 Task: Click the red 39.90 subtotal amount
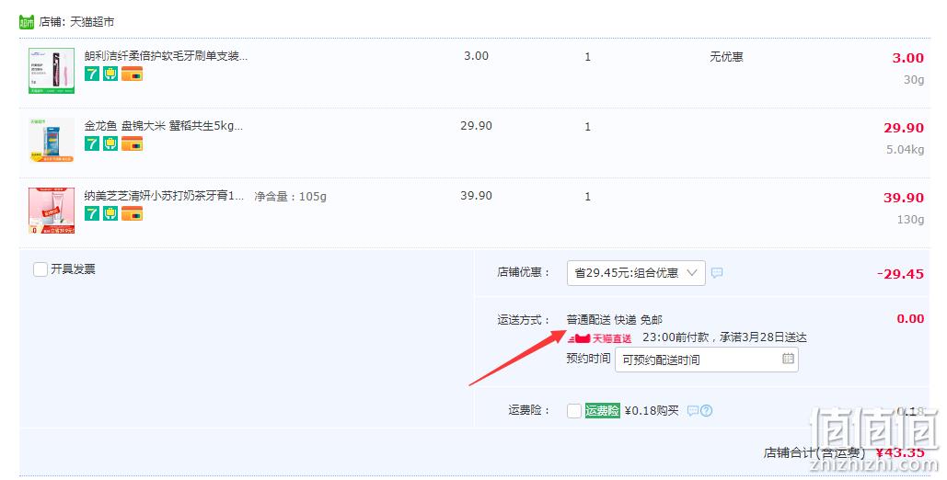(904, 198)
